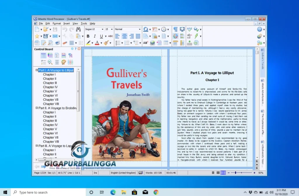This screenshot has width=299, height=196.
Task: Open program settings via the gears icon
Action: click(259, 43)
